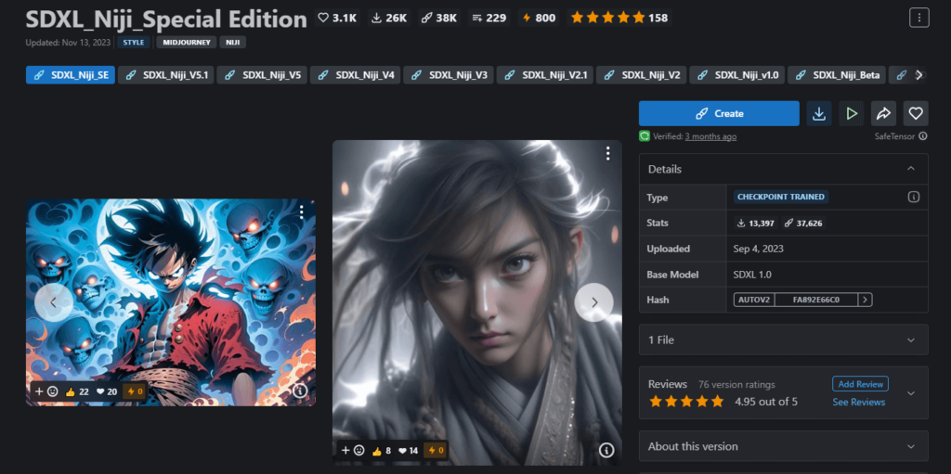Expand the 1 File section

point(910,339)
